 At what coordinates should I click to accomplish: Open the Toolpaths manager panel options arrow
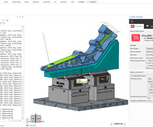pyautogui.click(x=18, y=17)
